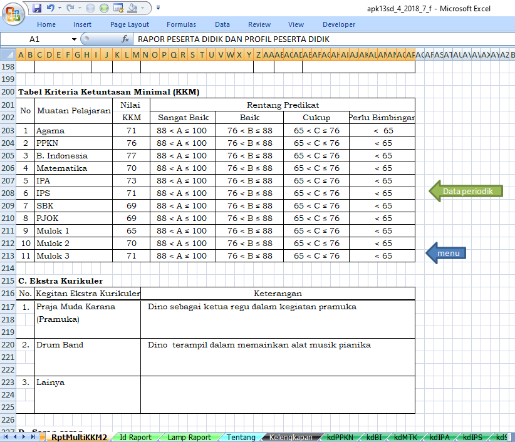The image size is (515, 442).
Task: Select row 203 header
Action: coord(8,131)
